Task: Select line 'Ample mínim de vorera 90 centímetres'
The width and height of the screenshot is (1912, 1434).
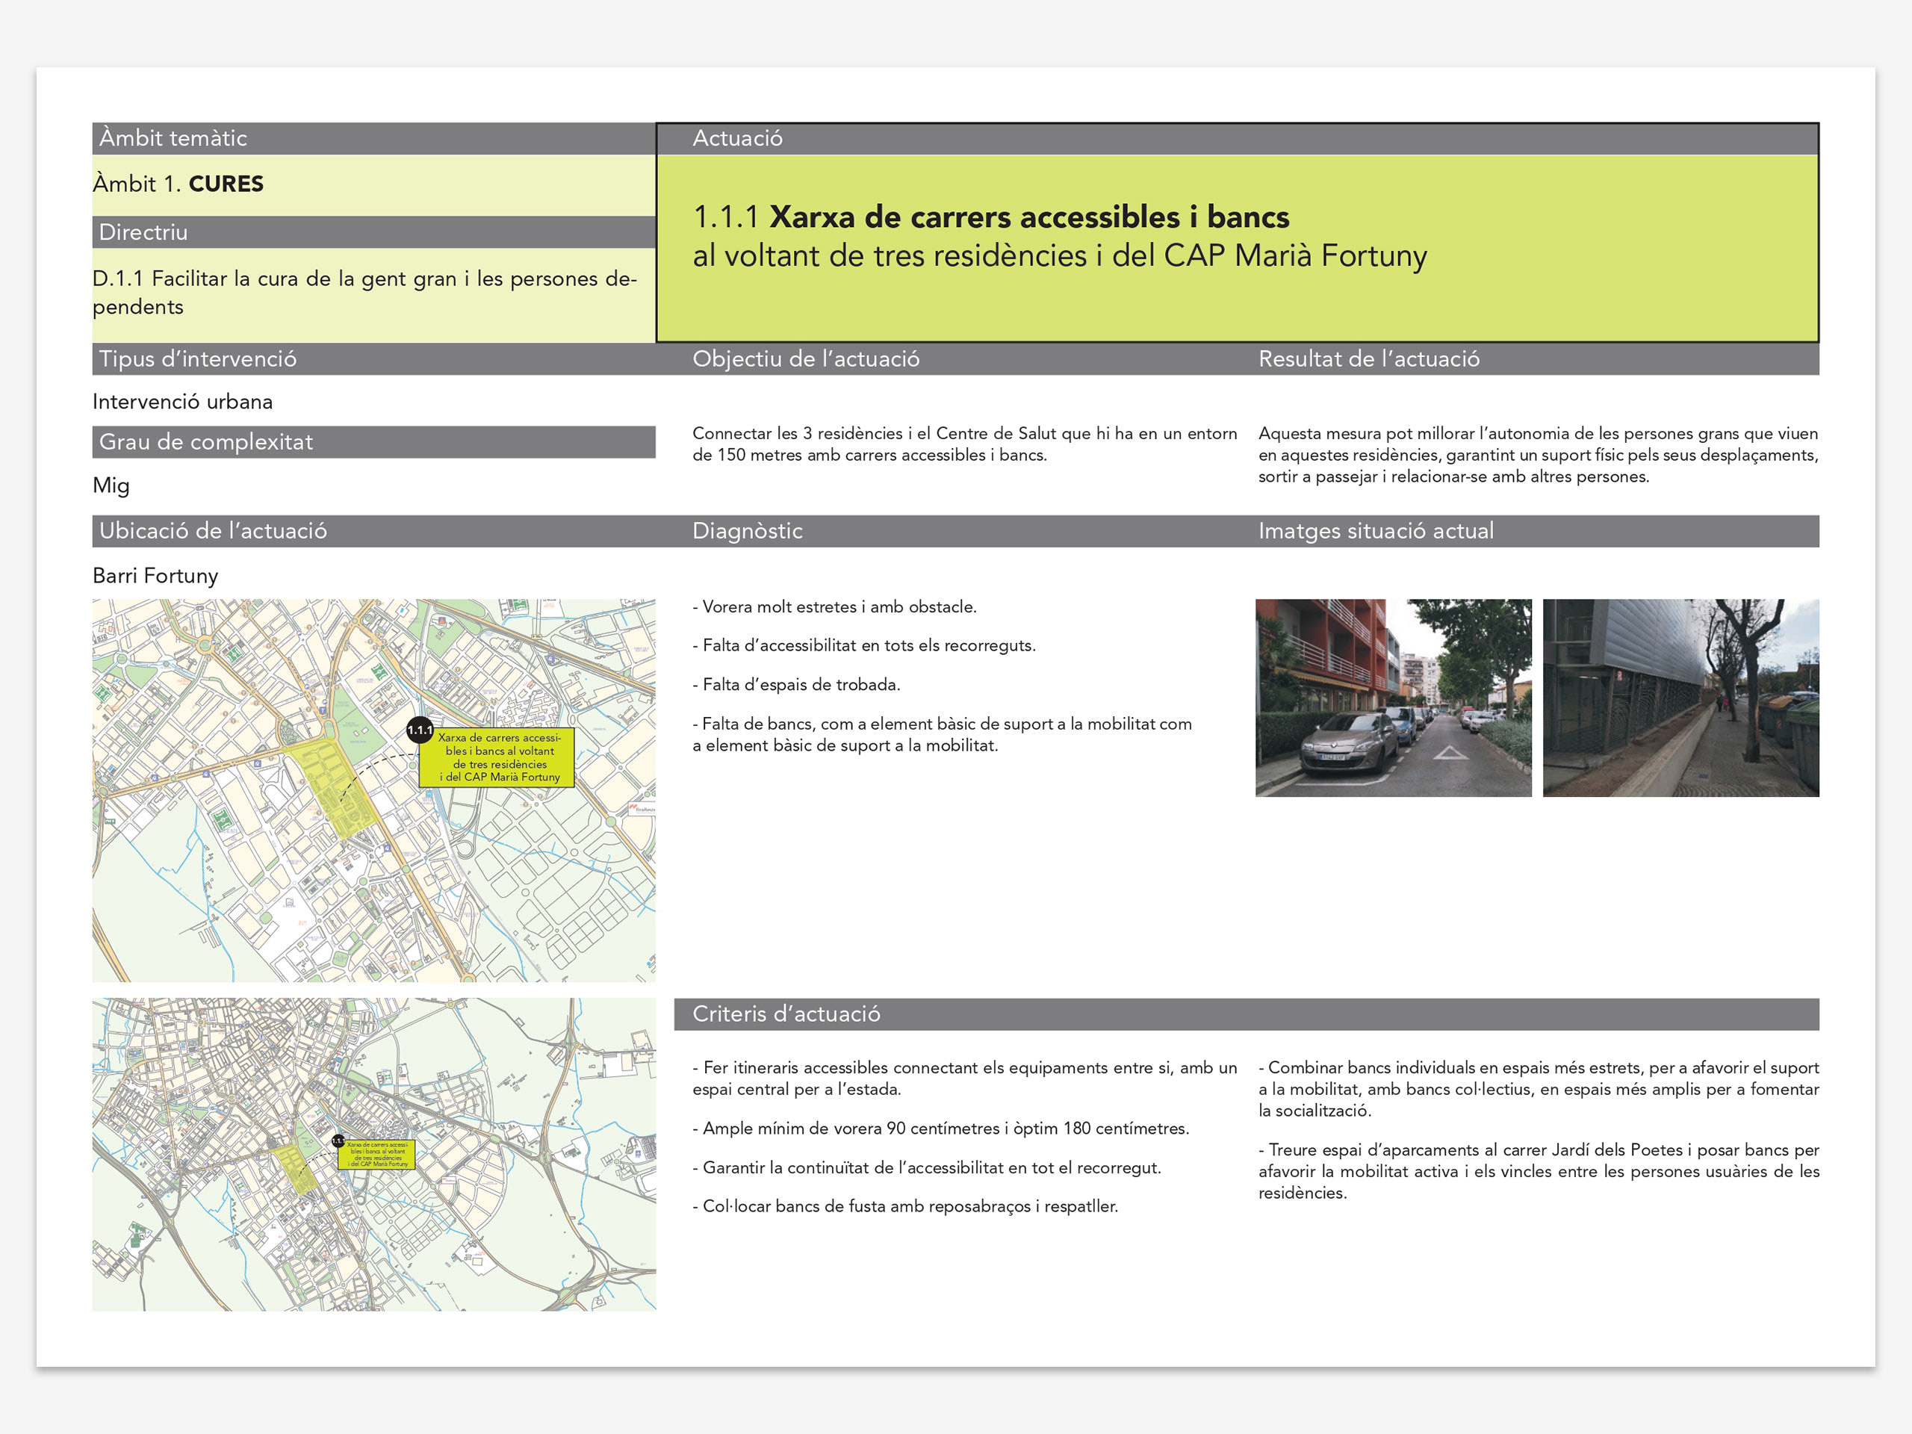Action: (940, 1129)
